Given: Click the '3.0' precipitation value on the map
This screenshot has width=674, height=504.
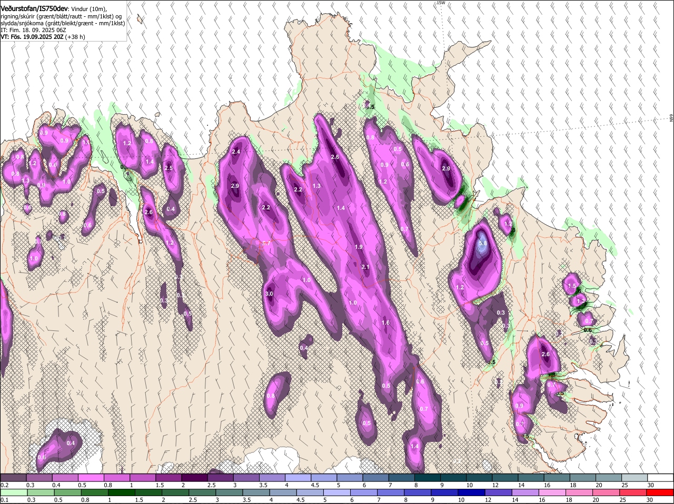Looking at the screenshot, I should (269, 294).
